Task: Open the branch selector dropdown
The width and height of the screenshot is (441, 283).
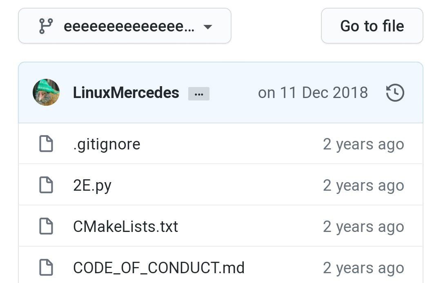Action: (x=125, y=26)
